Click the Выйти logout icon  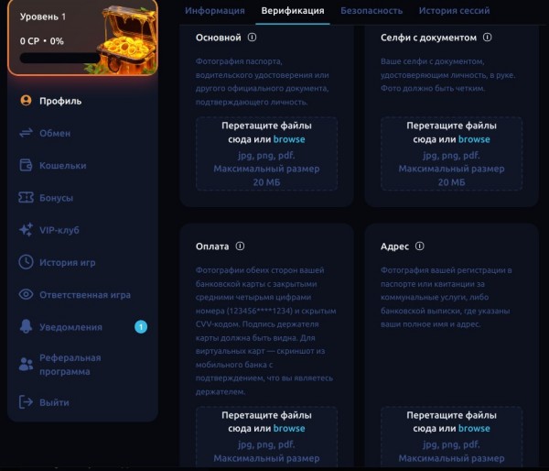coord(26,402)
